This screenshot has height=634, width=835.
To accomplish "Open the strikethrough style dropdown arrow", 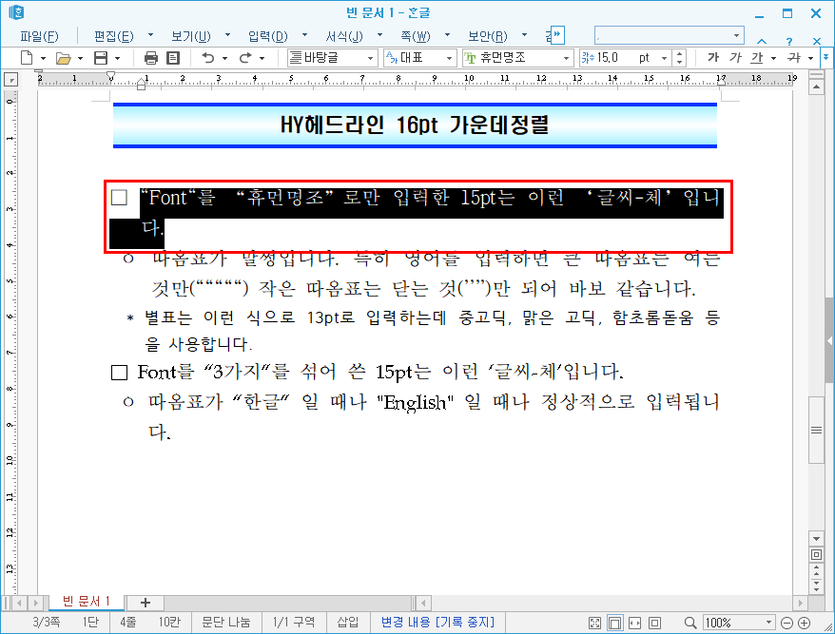I will coord(810,58).
